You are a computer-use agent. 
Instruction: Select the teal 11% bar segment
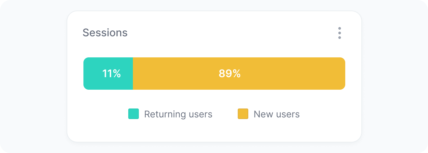click(x=108, y=74)
